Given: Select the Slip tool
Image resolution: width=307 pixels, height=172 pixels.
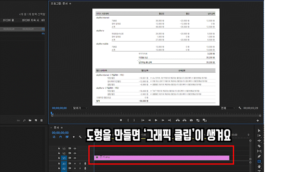Looking at the screenshot, I should click(x=259, y=151).
